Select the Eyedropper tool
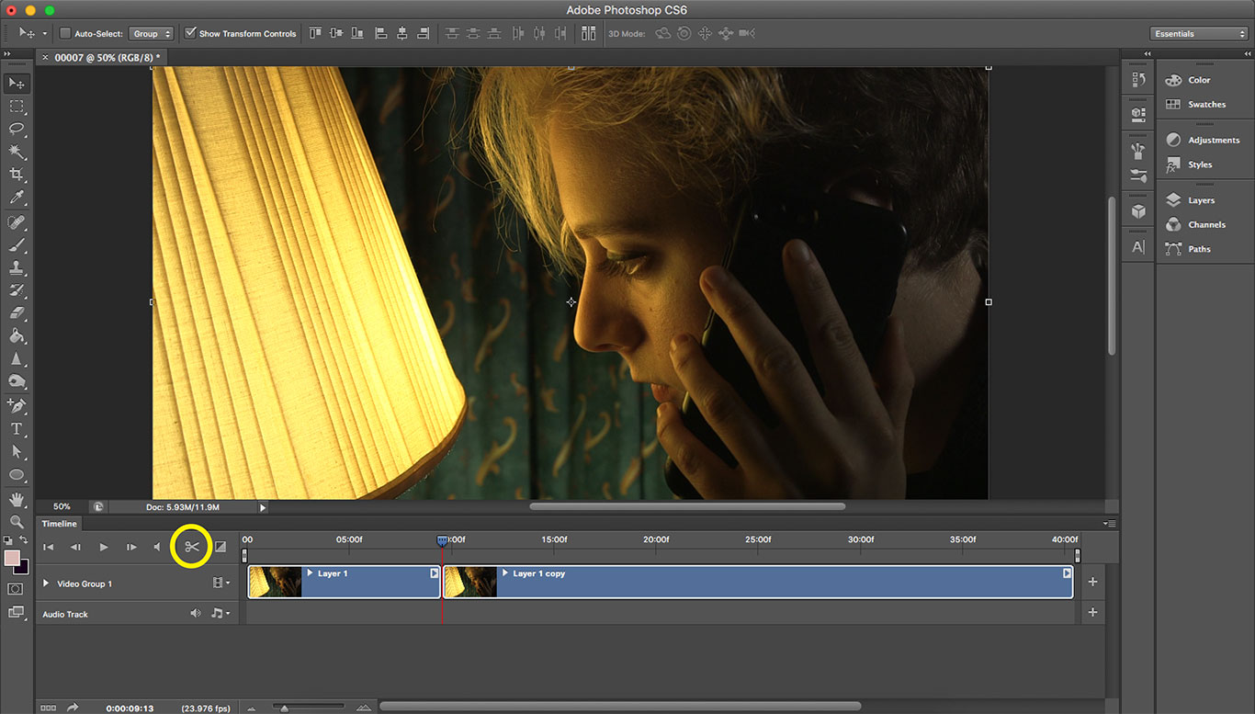The width and height of the screenshot is (1255, 714). coord(17,198)
